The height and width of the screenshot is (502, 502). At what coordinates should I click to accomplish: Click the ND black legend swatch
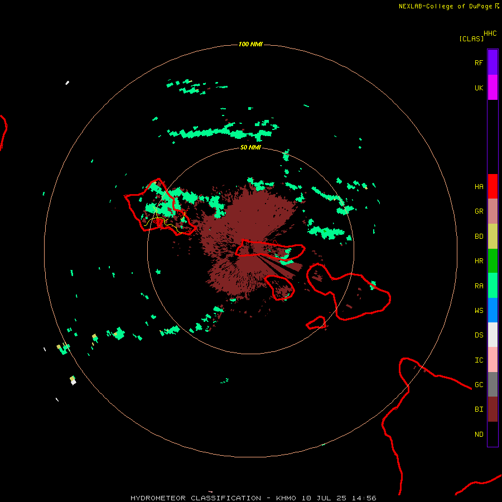coord(493,434)
